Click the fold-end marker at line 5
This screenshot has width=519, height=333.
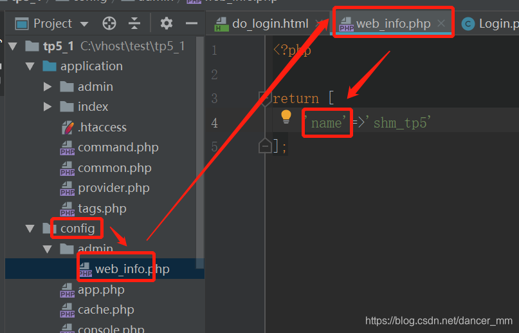[265, 146]
